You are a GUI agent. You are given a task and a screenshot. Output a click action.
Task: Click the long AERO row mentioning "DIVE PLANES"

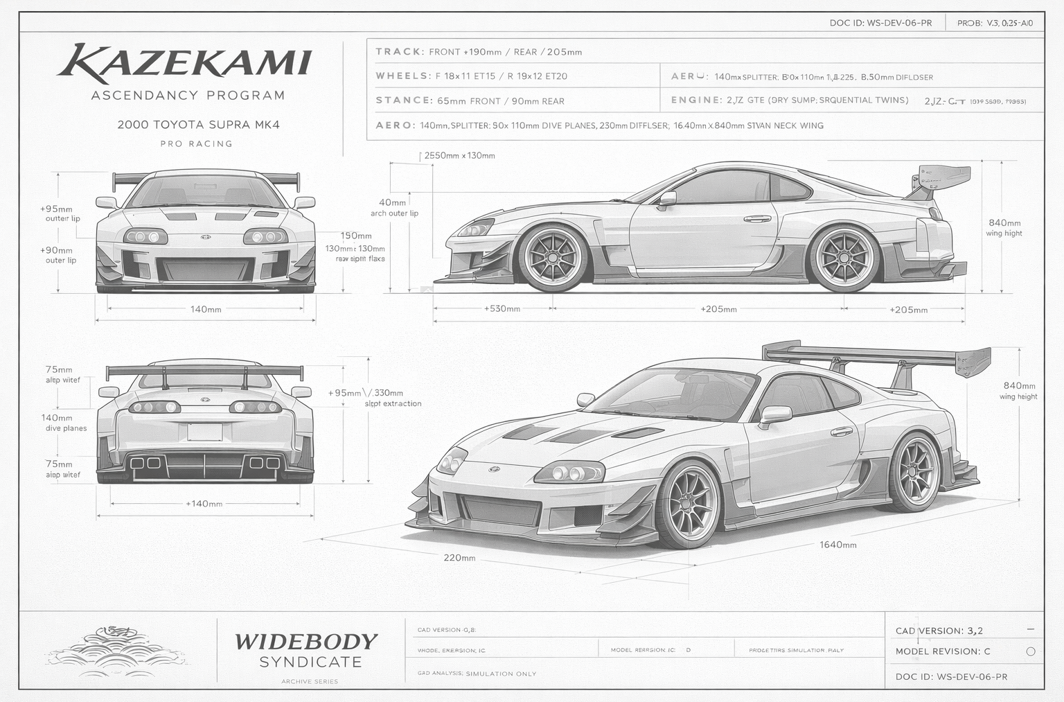coord(599,126)
